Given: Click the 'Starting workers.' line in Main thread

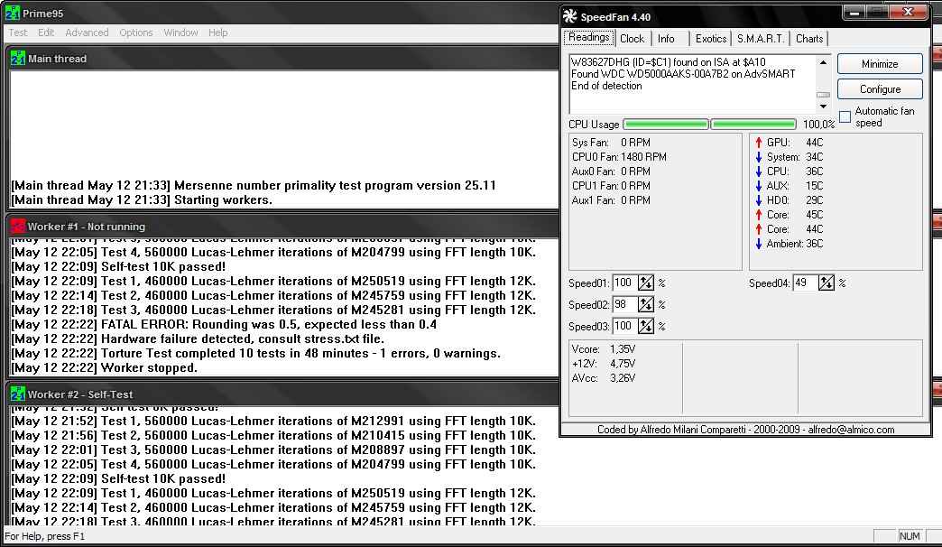Looking at the screenshot, I should click(x=142, y=200).
